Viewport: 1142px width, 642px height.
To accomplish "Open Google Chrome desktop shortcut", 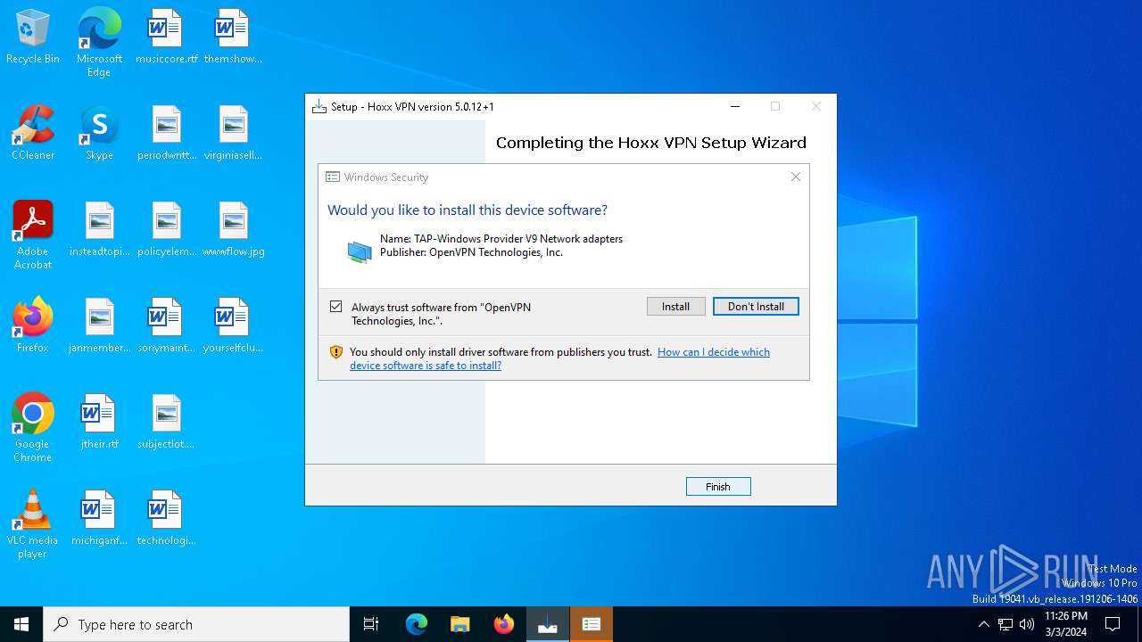I will coord(33,428).
